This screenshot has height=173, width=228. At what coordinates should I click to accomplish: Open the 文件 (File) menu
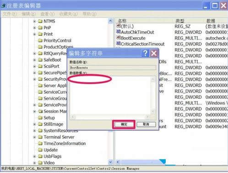click(x=10, y=14)
